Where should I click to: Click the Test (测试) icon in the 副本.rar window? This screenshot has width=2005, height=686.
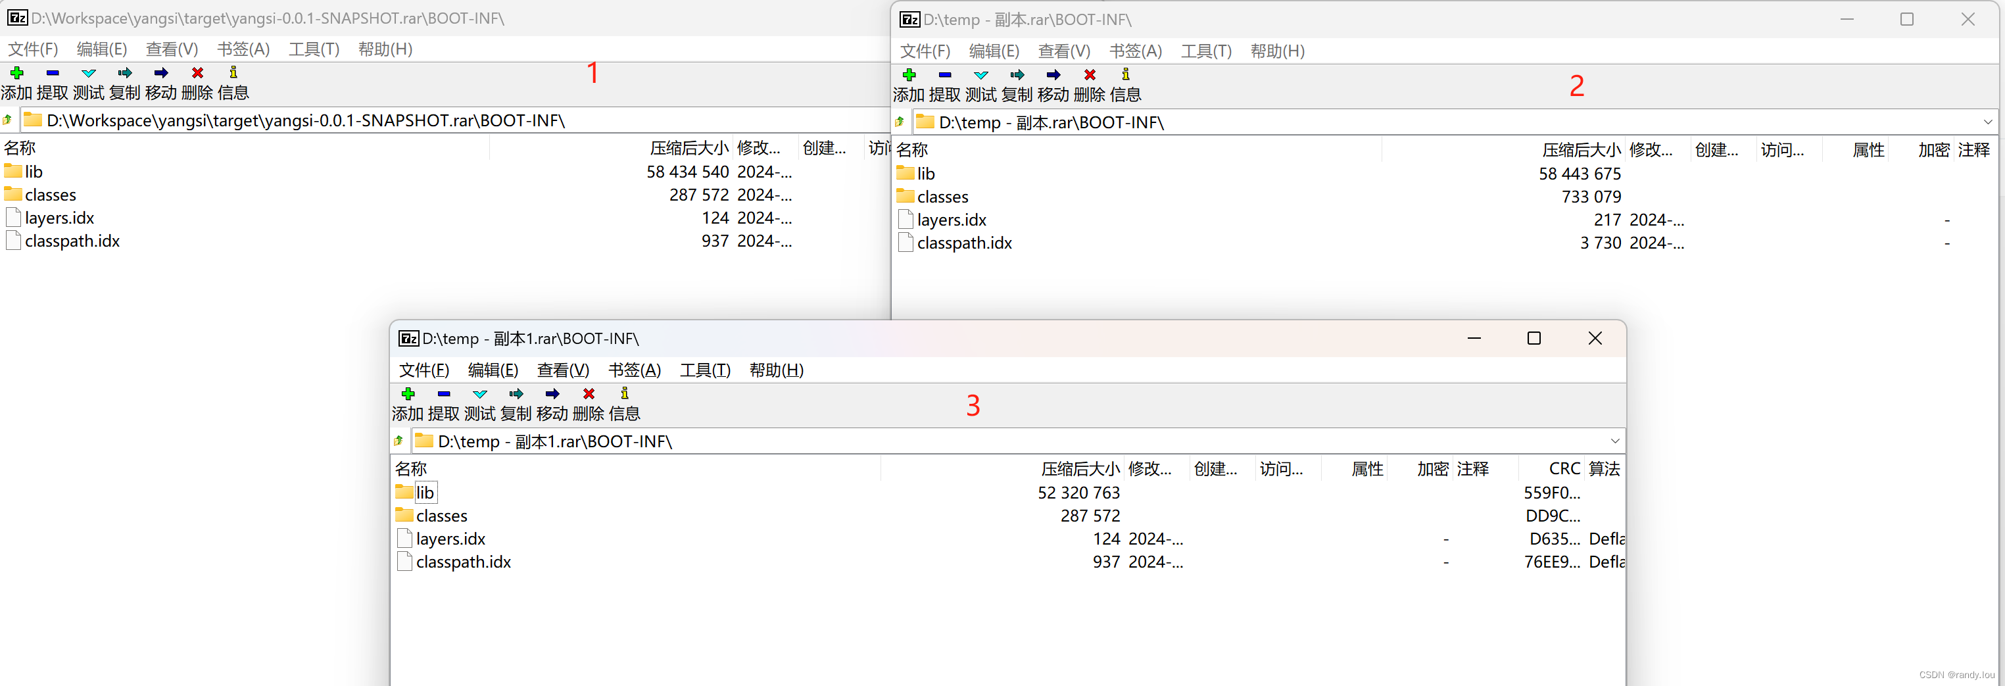(x=980, y=76)
